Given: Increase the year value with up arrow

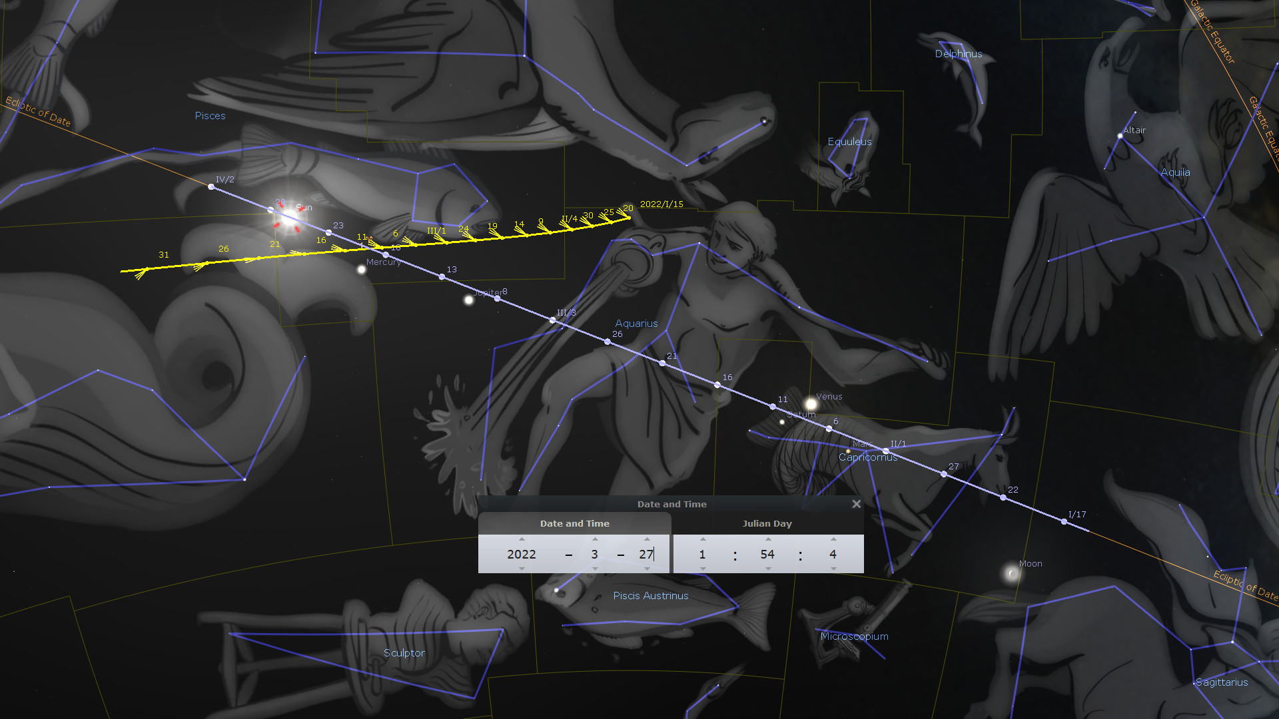Looking at the screenshot, I should [522, 539].
